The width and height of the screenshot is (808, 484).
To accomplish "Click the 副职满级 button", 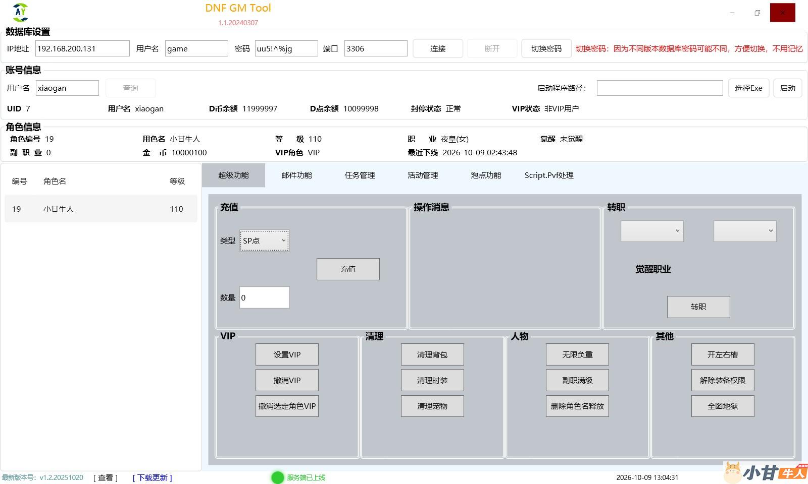I will pyautogui.click(x=577, y=380).
